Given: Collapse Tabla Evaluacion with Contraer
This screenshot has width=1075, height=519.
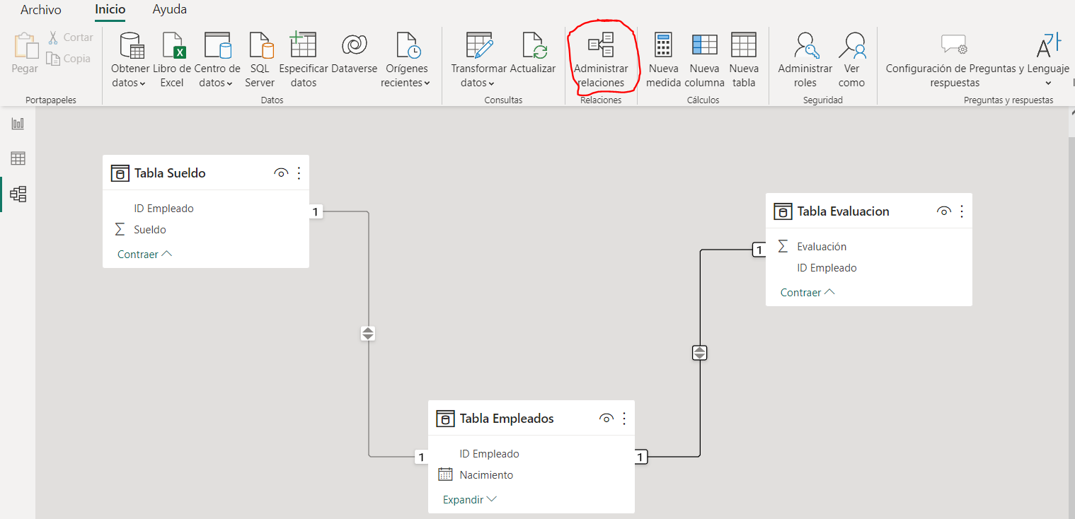Looking at the screenshot, I should pyautogui.click(x=808, y=293).
